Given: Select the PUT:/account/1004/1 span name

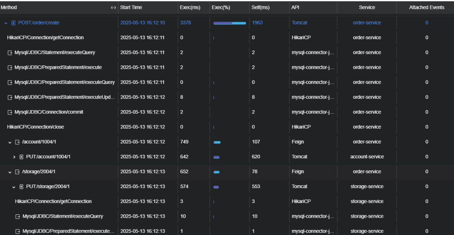Looking at the screenshot, I should click(x=48, y=157).
